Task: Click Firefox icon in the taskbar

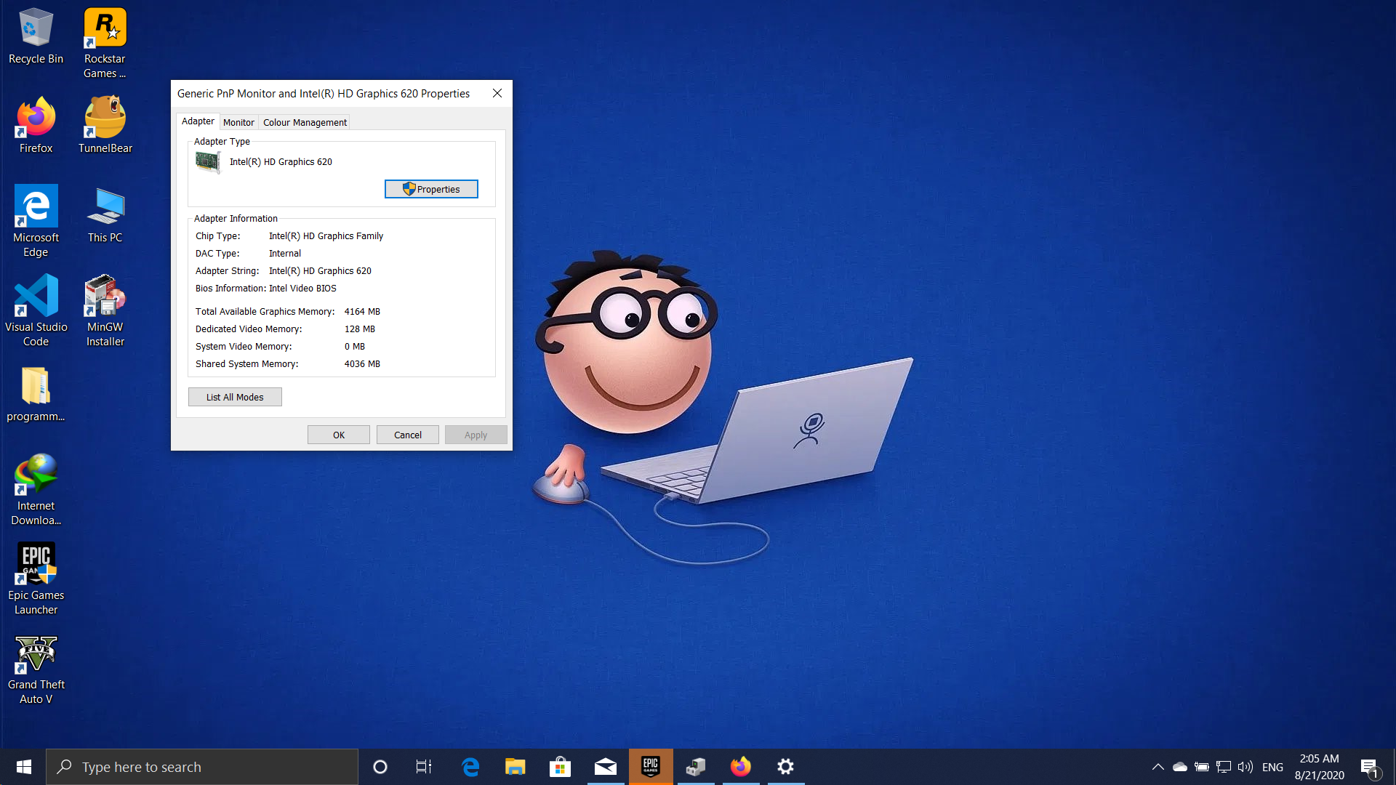Action: pos(740,767)
